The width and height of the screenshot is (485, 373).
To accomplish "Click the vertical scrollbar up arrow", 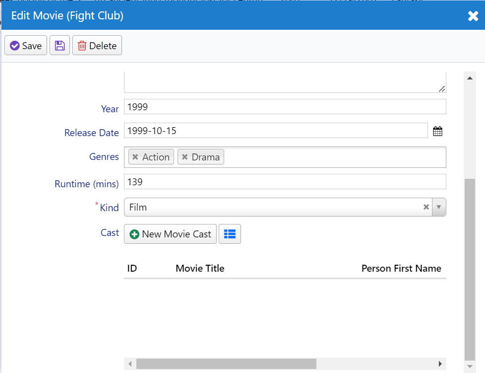I will tap(470, 78).
